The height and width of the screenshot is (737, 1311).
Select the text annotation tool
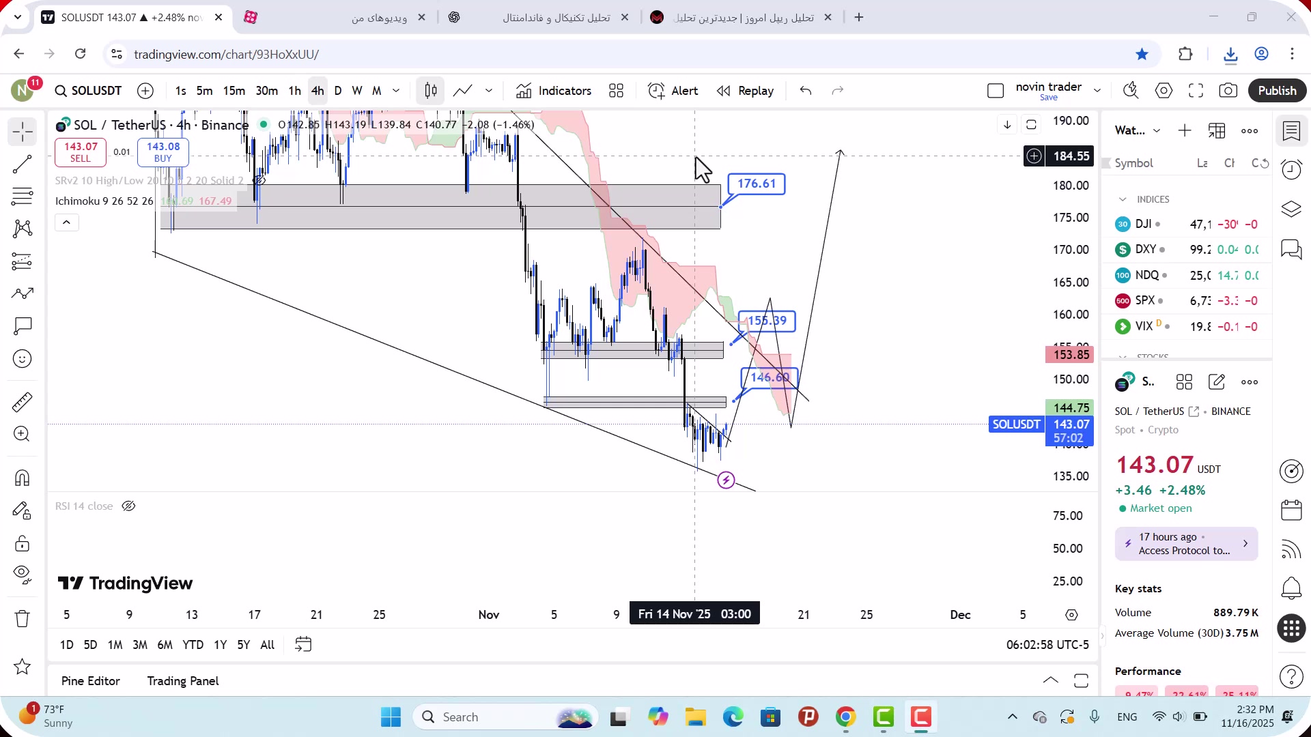tap(23, 326)
